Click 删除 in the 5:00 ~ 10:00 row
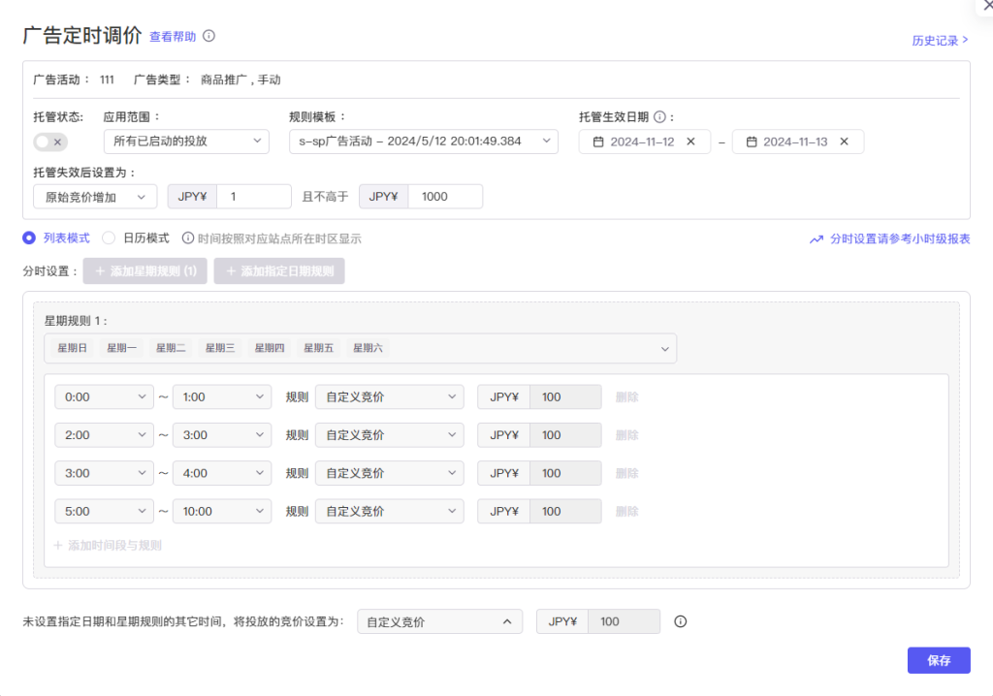This screenshot has height=696, width=993. pyautogui.click(x=627, y=511)
